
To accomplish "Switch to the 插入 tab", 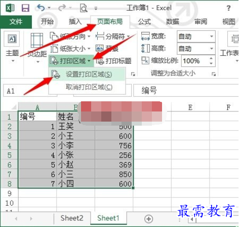I will pos(75,22).
